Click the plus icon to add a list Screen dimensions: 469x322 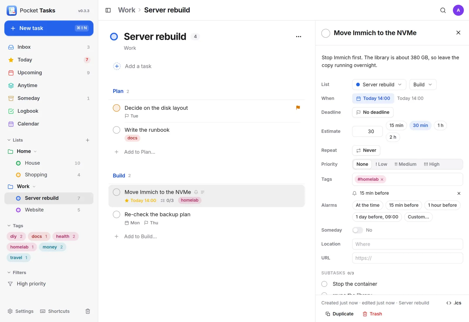[87, 140]
